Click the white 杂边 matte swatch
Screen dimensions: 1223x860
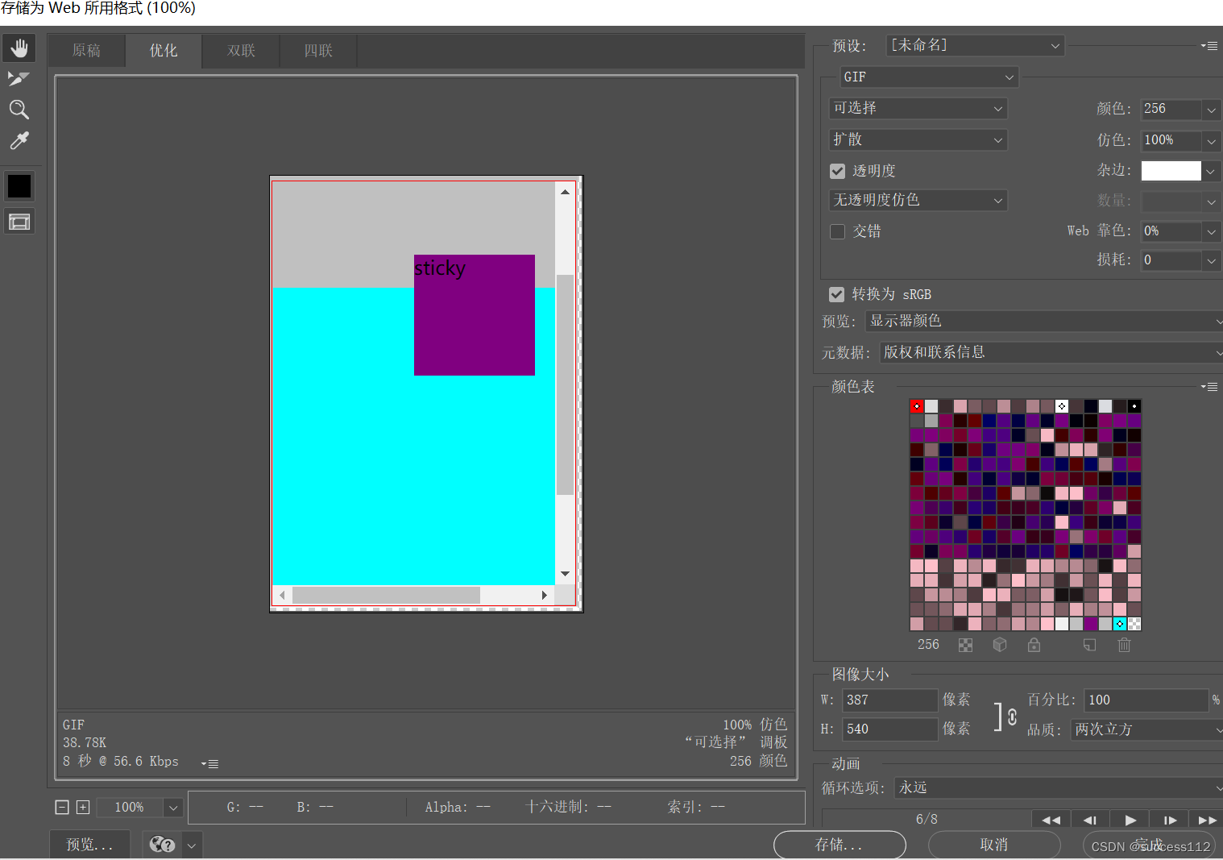tap(1171, 171)
